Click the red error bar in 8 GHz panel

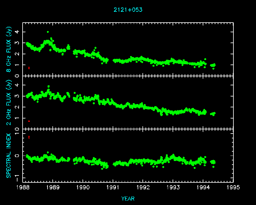click(x=29, y=68)
